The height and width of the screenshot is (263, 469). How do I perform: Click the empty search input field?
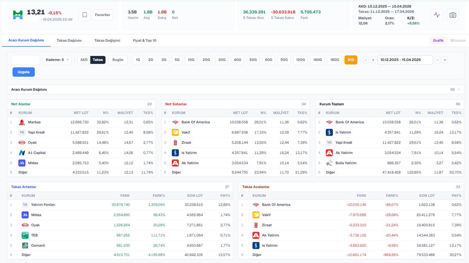click(x=26, y=60)
